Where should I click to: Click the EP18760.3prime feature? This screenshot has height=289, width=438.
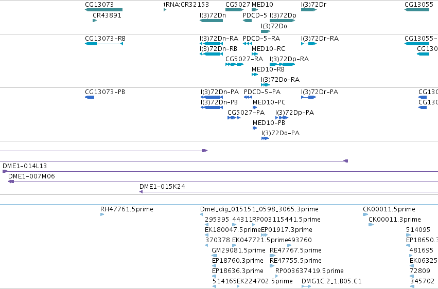click(x=214, y=266)
